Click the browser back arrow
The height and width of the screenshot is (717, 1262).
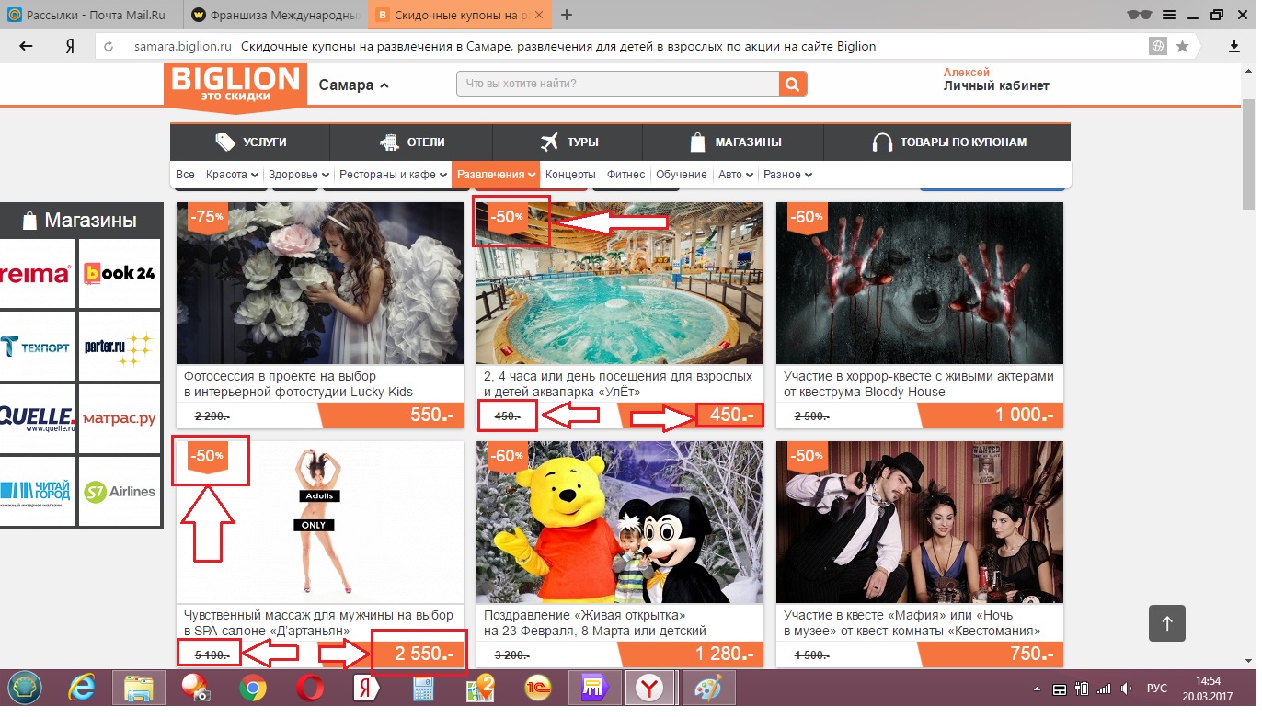coord(26,46)
